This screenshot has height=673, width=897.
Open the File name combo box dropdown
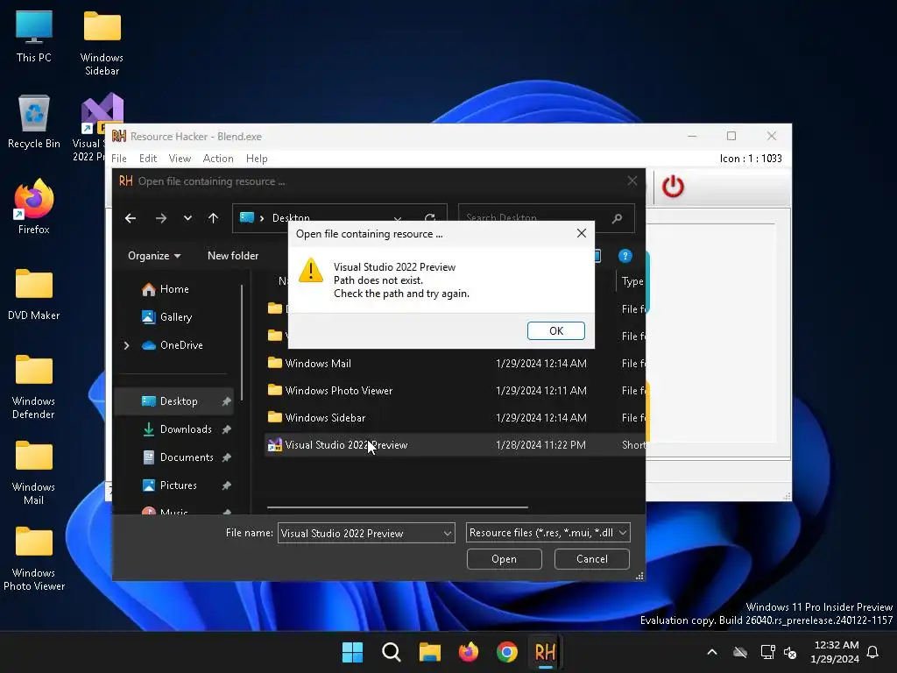(x=448, y=534)
